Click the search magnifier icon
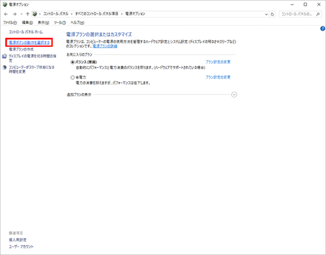The image size is (326, 255). point(318,14)
